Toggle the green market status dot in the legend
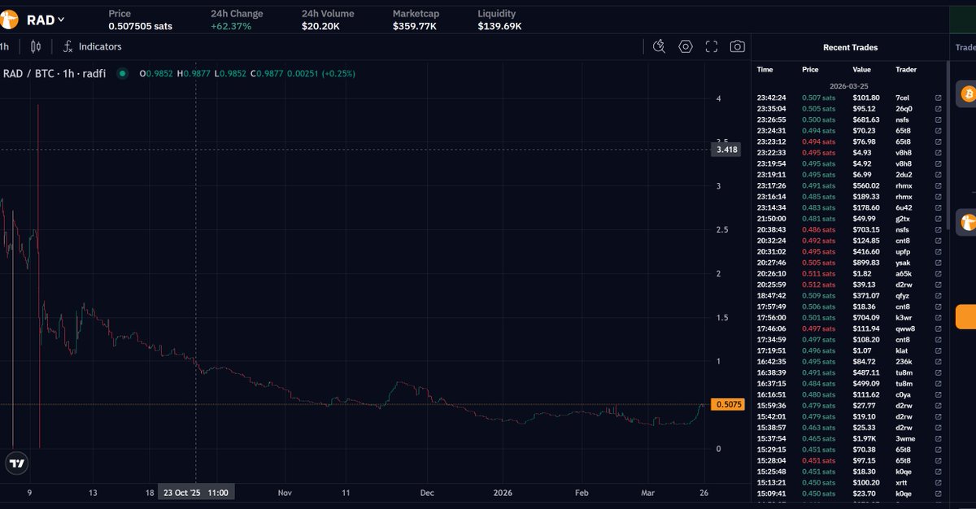This screenshot has height=509, width=976. pos(120,72)
